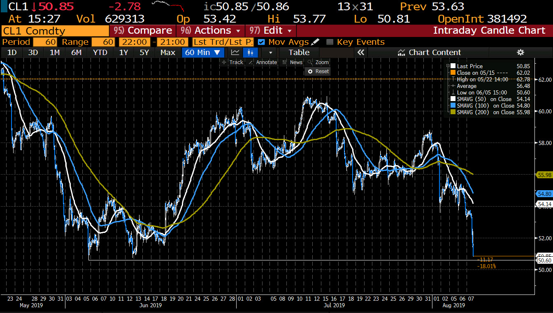Viewport: 553px width, 313px height.
Task: Open the Table view
Action: 299,52
